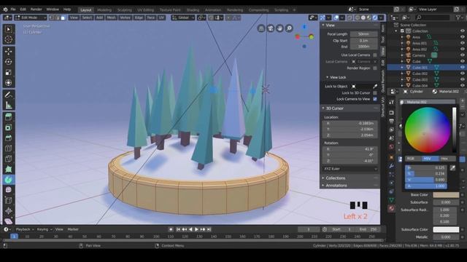This screenshot has height=262, width=467.
Task: Open the Edit Mode dropdown
Action: (x=31, y=17)
